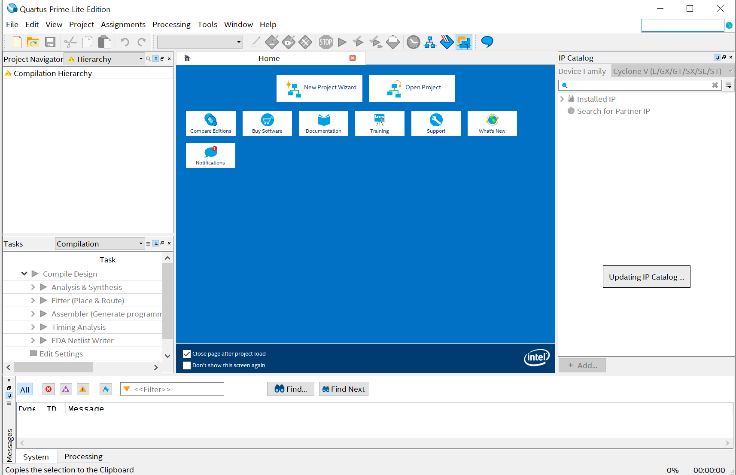Click the Save floppy disk icon
This screenshot has width=736, height=475.
pyautogui.click(x=50, y=42)
